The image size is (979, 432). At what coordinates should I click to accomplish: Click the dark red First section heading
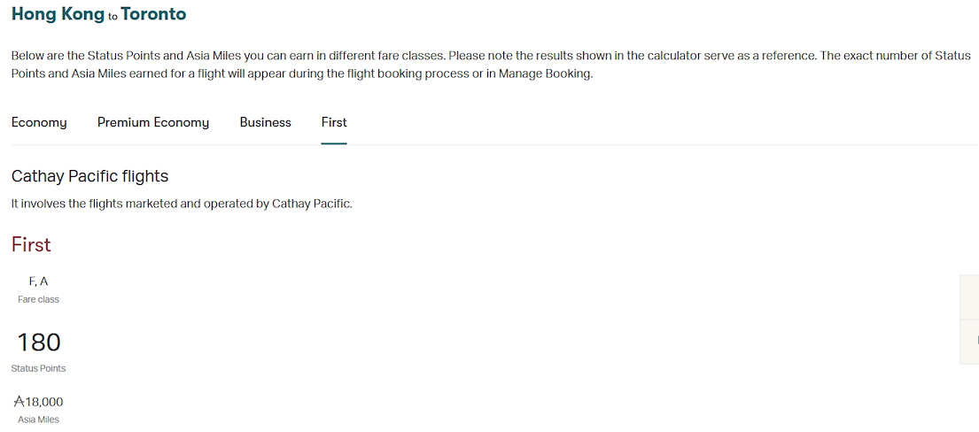click(31, 244)
